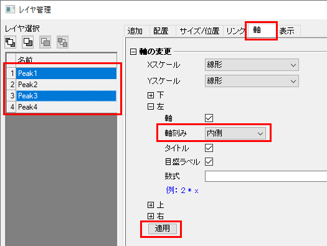
Task: Switch to the サイズ/位置 tab
Action: point(199,31)
